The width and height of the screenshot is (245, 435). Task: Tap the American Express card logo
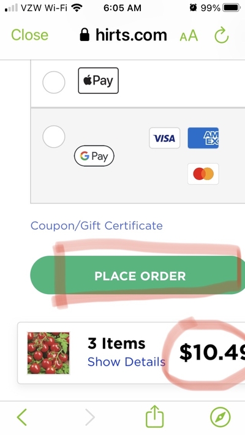coord(203,138)
